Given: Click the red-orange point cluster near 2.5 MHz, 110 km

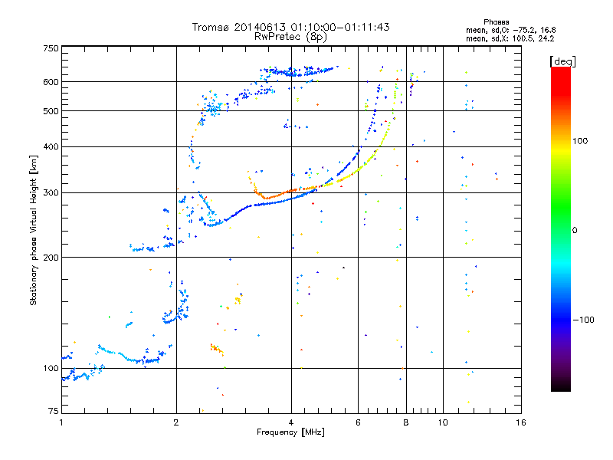Looking at the screenshot, I should click(x=216, y=349).
